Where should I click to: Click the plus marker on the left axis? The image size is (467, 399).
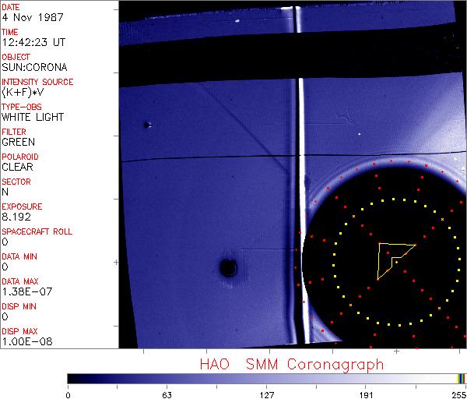pos(116,261)
